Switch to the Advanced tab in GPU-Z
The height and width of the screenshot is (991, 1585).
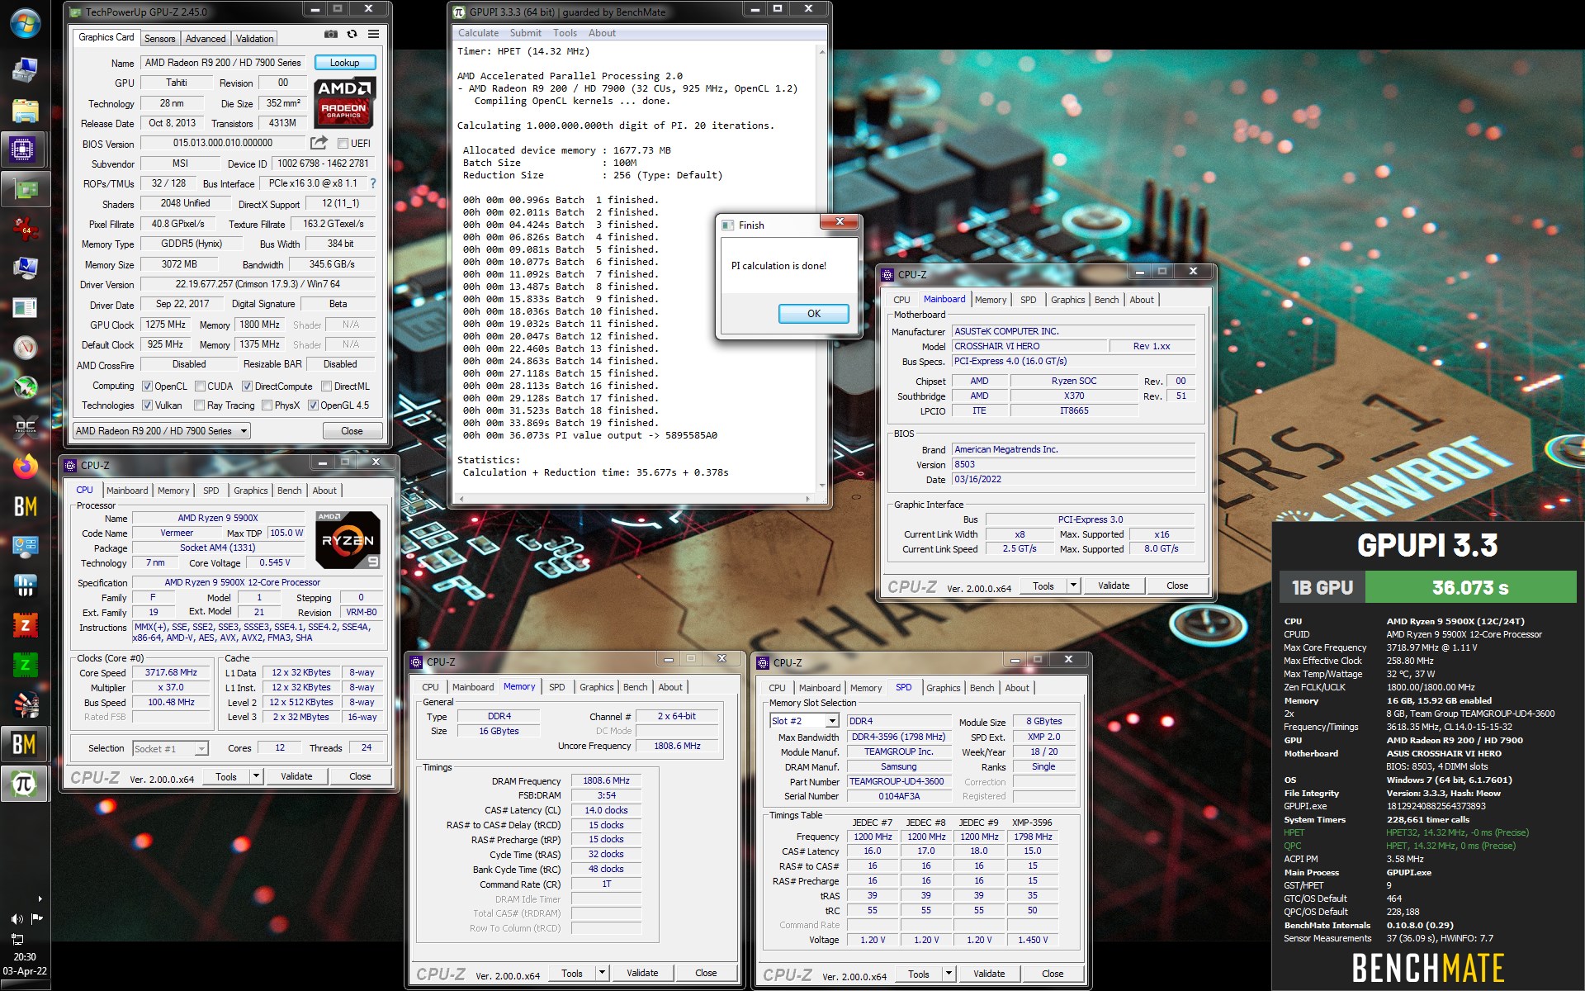[206, 39]
